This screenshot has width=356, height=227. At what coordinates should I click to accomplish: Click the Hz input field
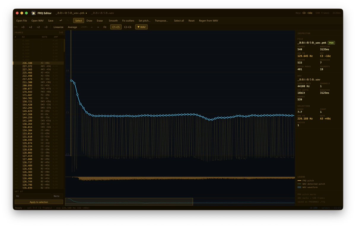click(33, 196)
